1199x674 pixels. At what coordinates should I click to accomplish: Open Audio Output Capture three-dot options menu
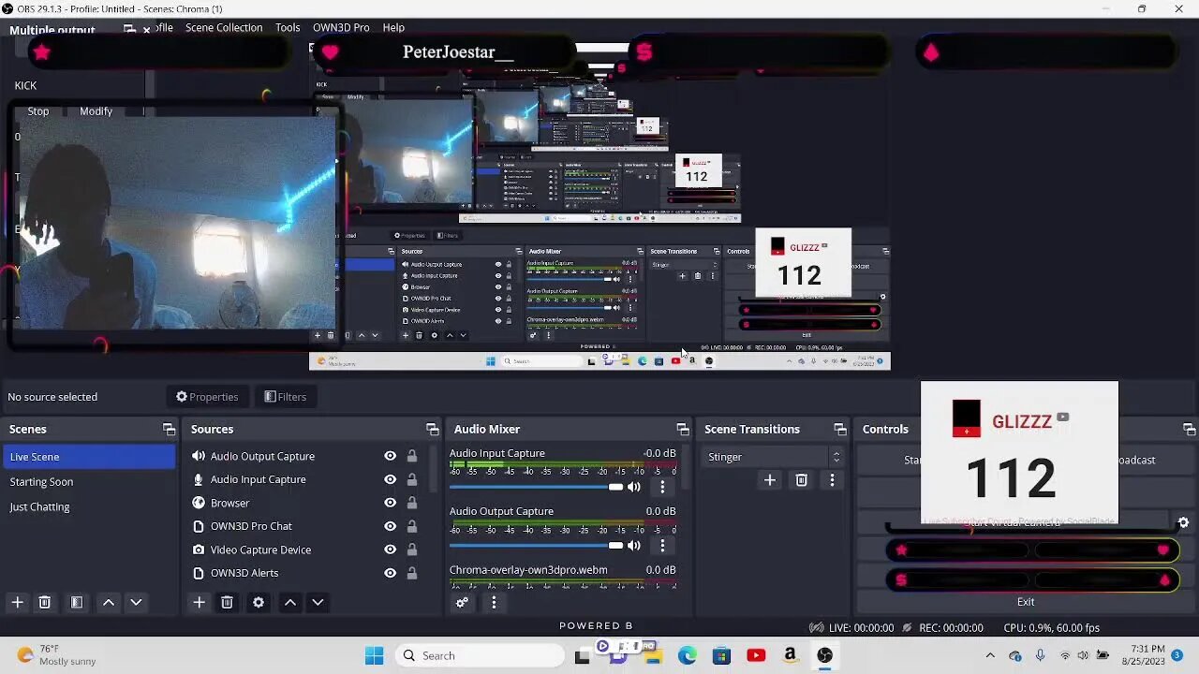tap(662, 545)
